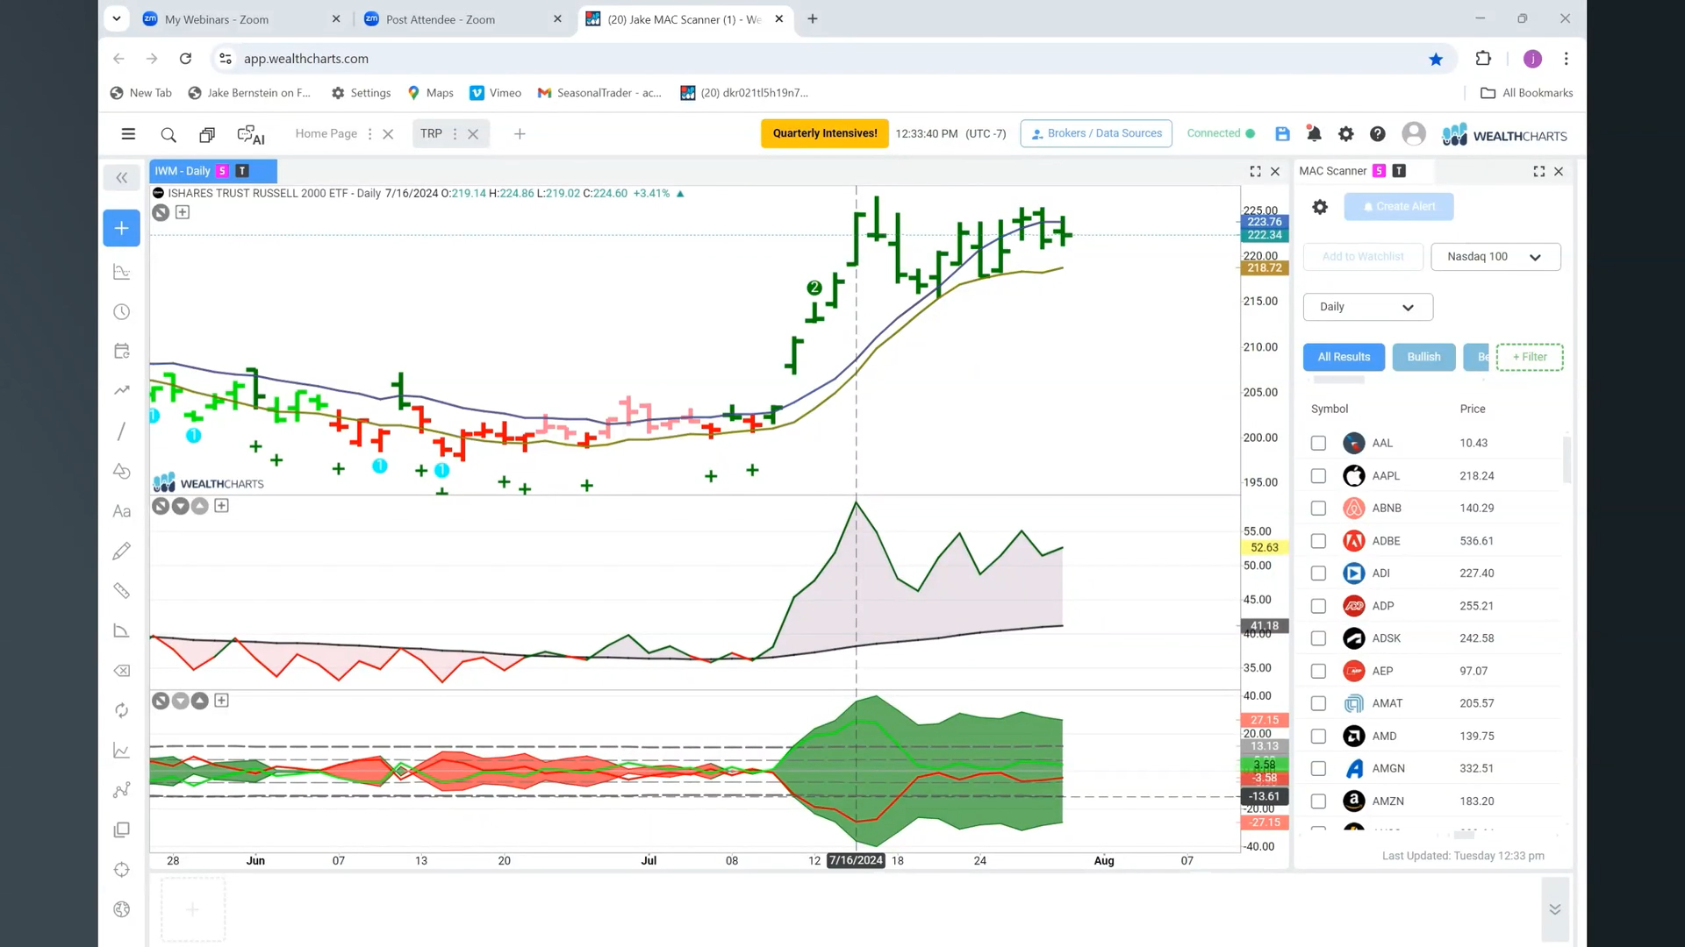
Task: Click the browser address bar URL
Action: click(x=306, y=59)
